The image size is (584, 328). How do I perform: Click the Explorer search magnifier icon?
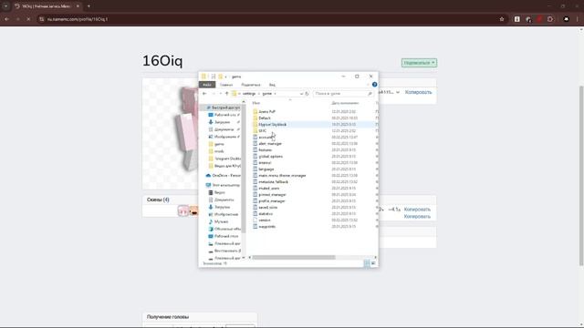click(x=370, y=94)
